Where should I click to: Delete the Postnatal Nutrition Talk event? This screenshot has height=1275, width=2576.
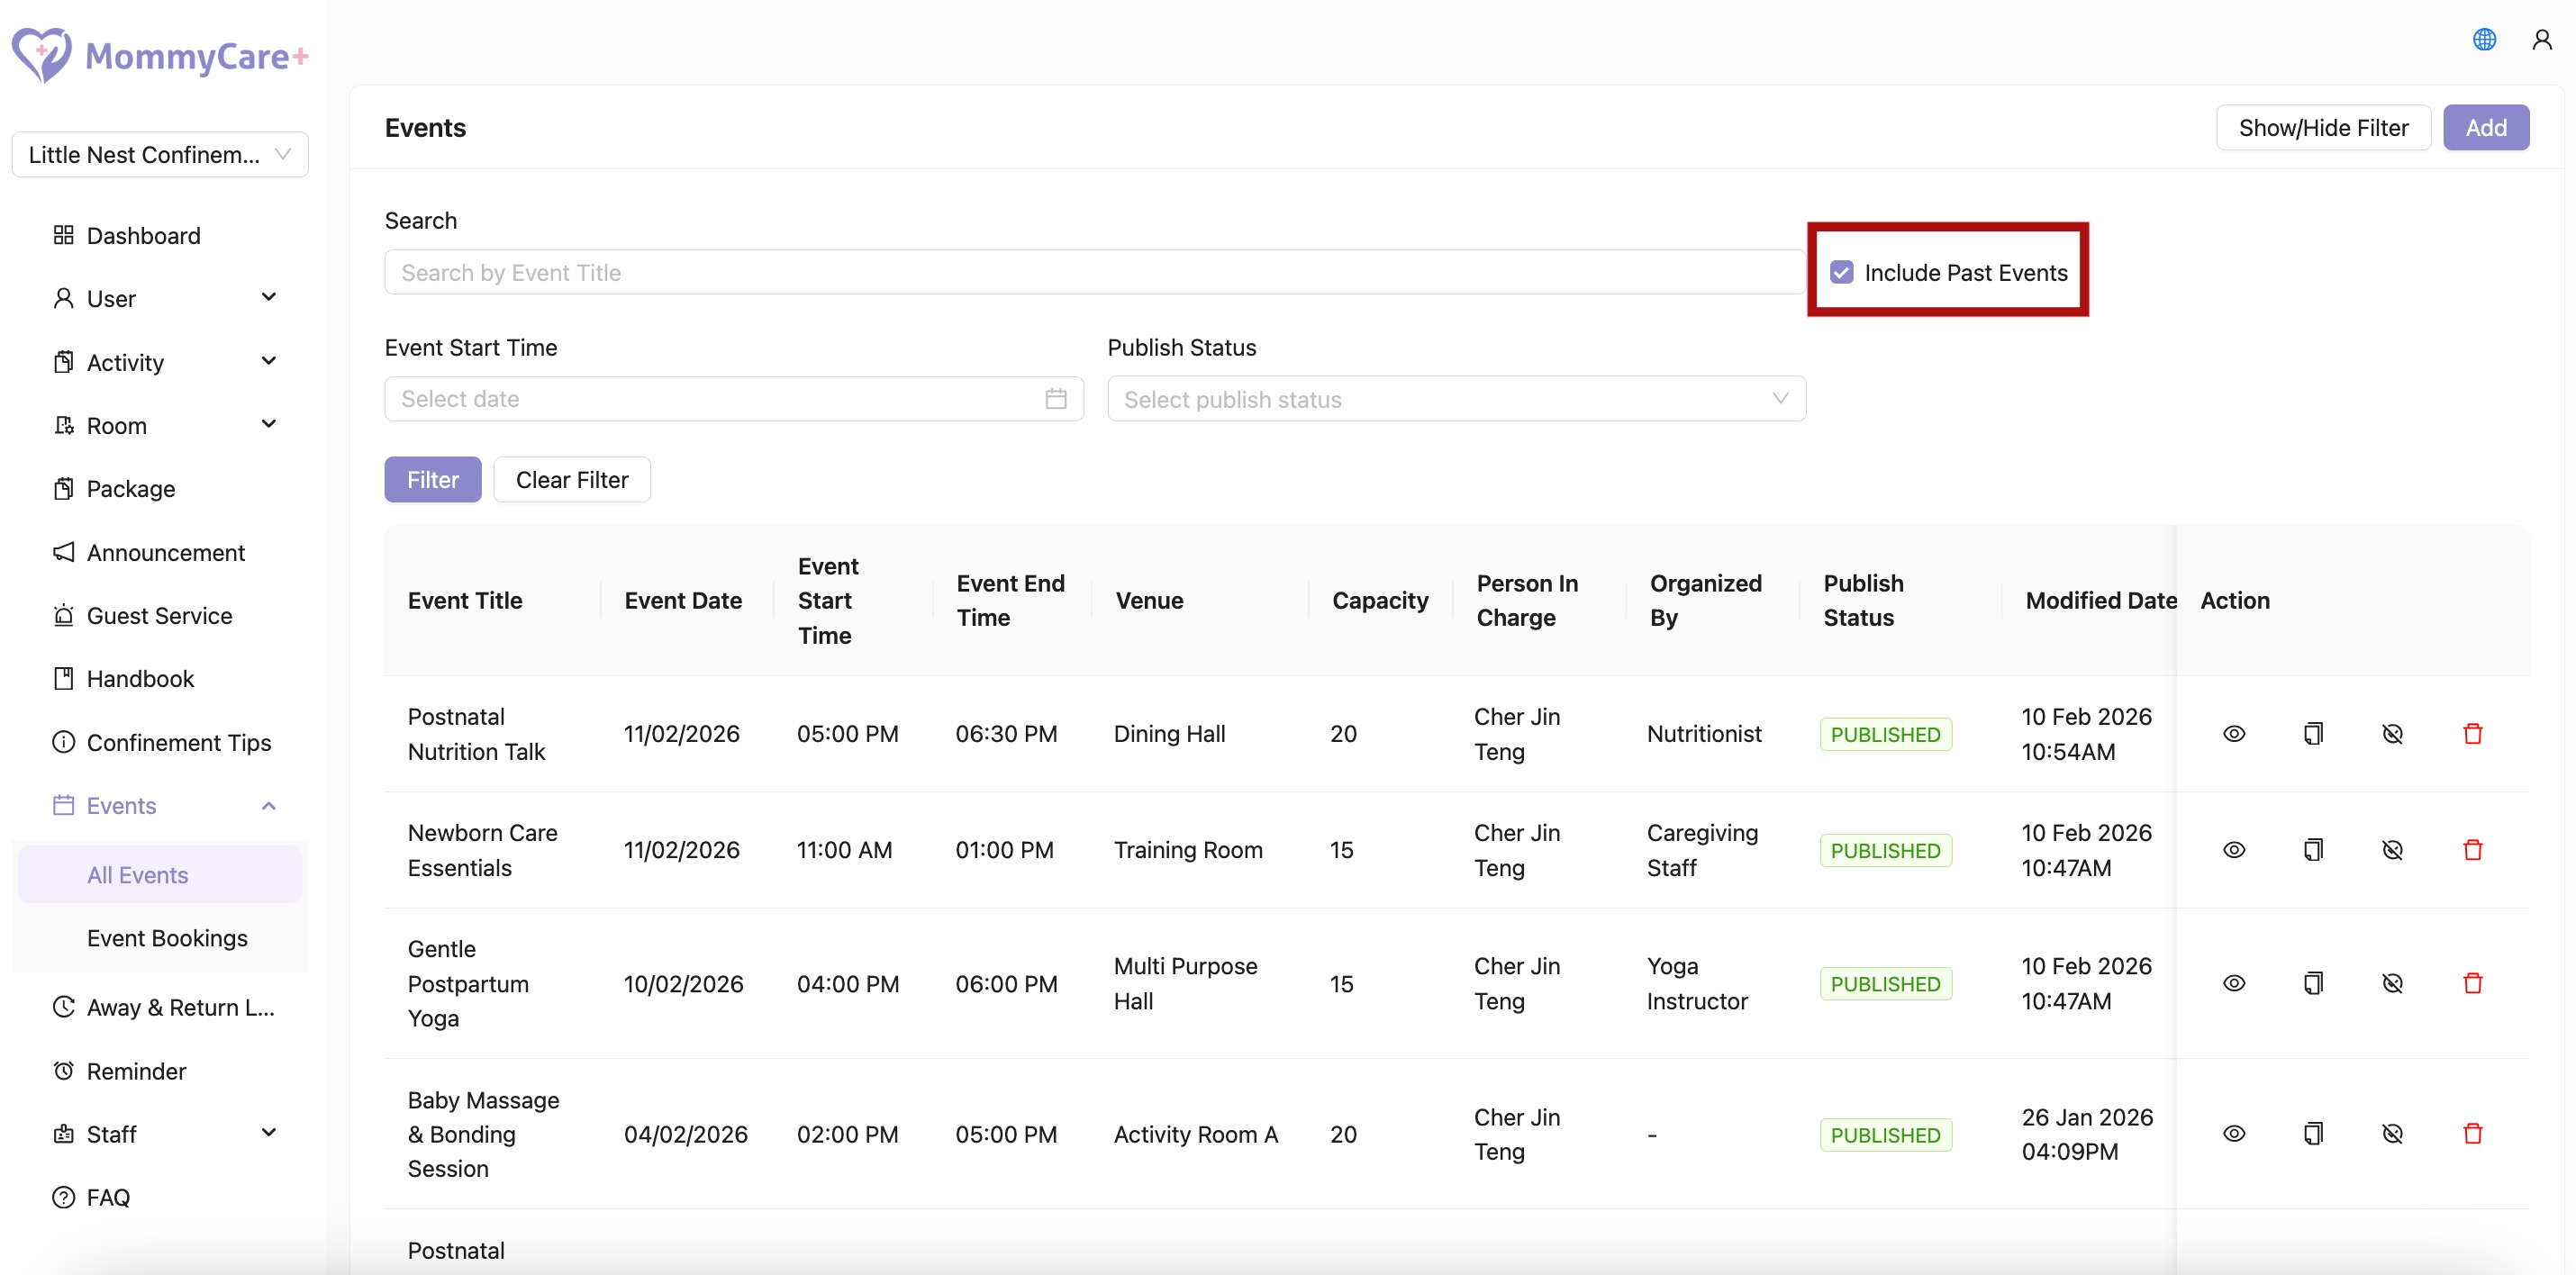2472,734
